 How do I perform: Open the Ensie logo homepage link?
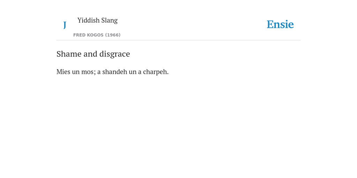click(280, 24)
